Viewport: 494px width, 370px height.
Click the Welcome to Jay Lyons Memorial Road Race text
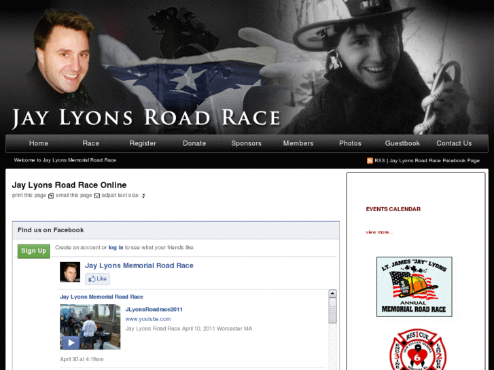[65, 160]
